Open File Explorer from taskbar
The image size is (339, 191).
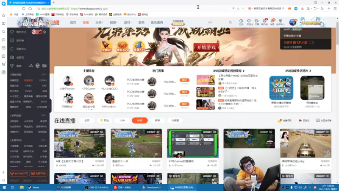click(22, 188)
